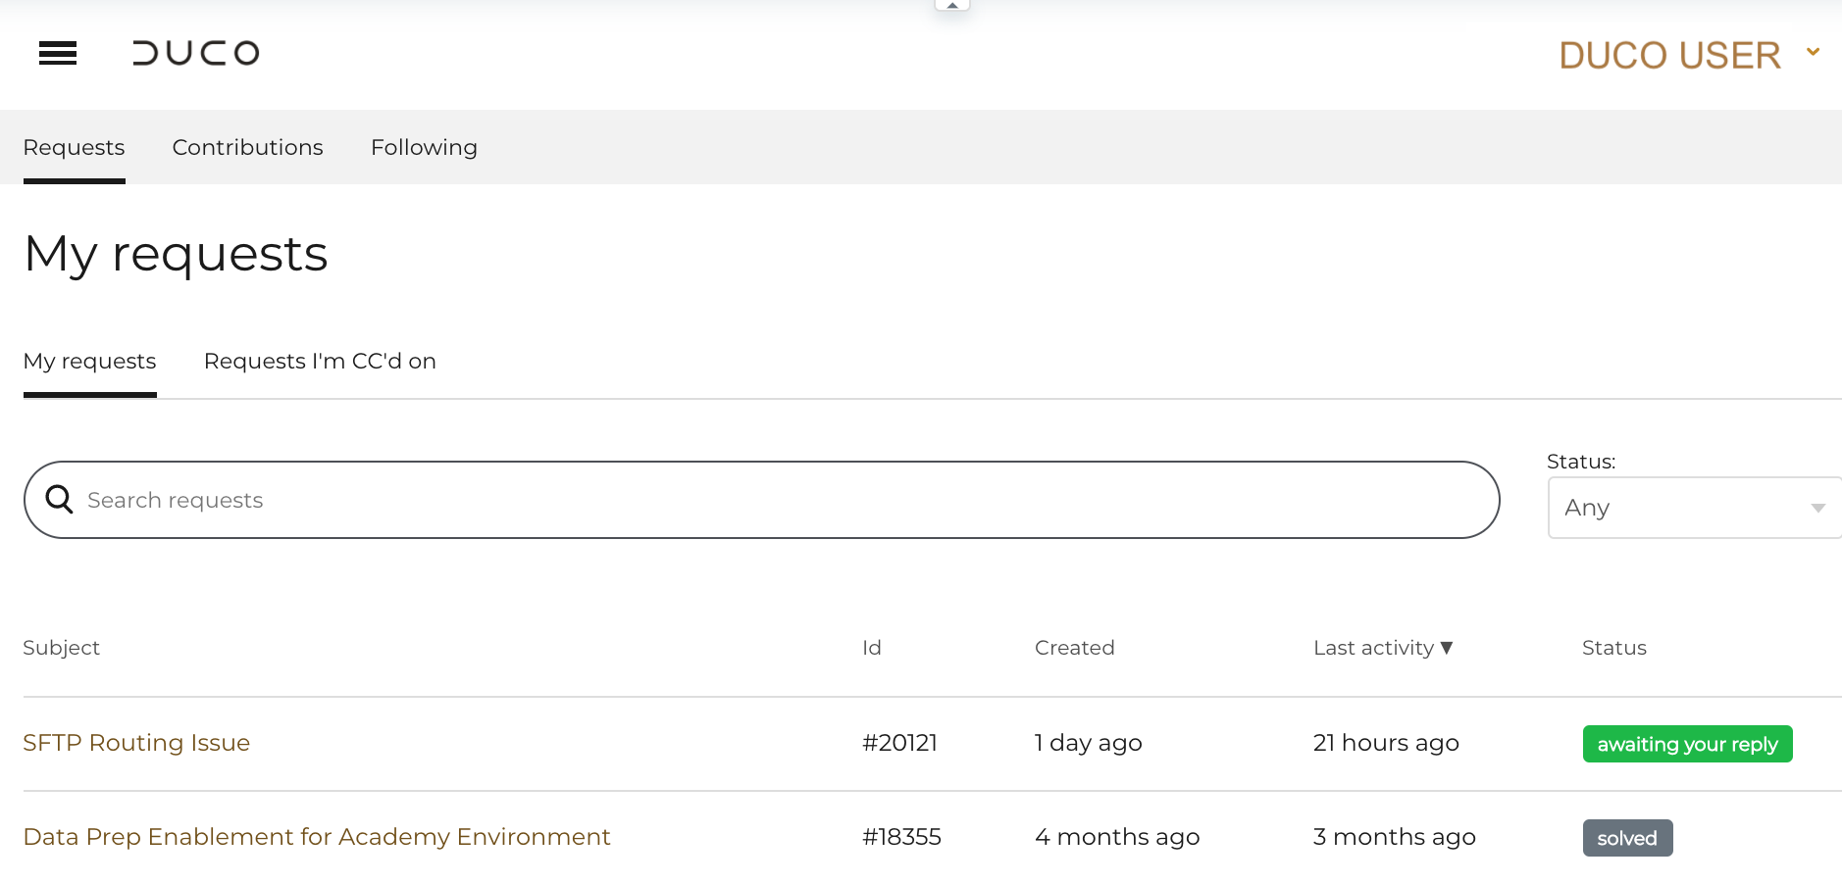Click the '3 months ago' activity cell
This screenshot has height=884, width=1842.
coord(1395,837)
